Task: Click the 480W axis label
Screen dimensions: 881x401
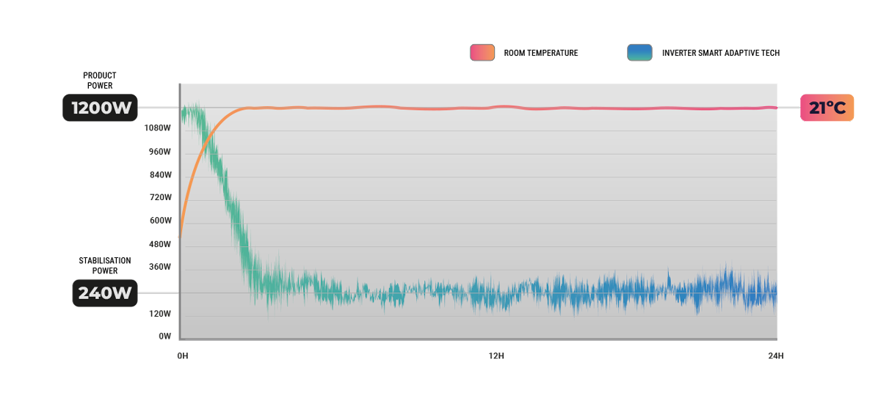Action: tap(160, 244)
